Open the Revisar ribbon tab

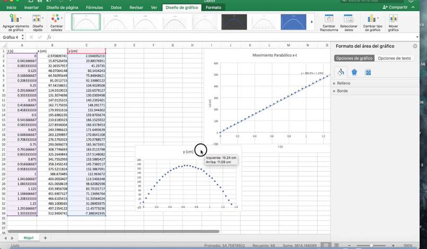tap(136, 7)
